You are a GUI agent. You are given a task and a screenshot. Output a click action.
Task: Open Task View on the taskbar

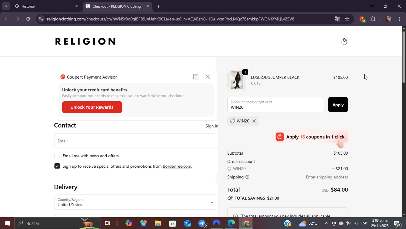[x=107, y=223]
